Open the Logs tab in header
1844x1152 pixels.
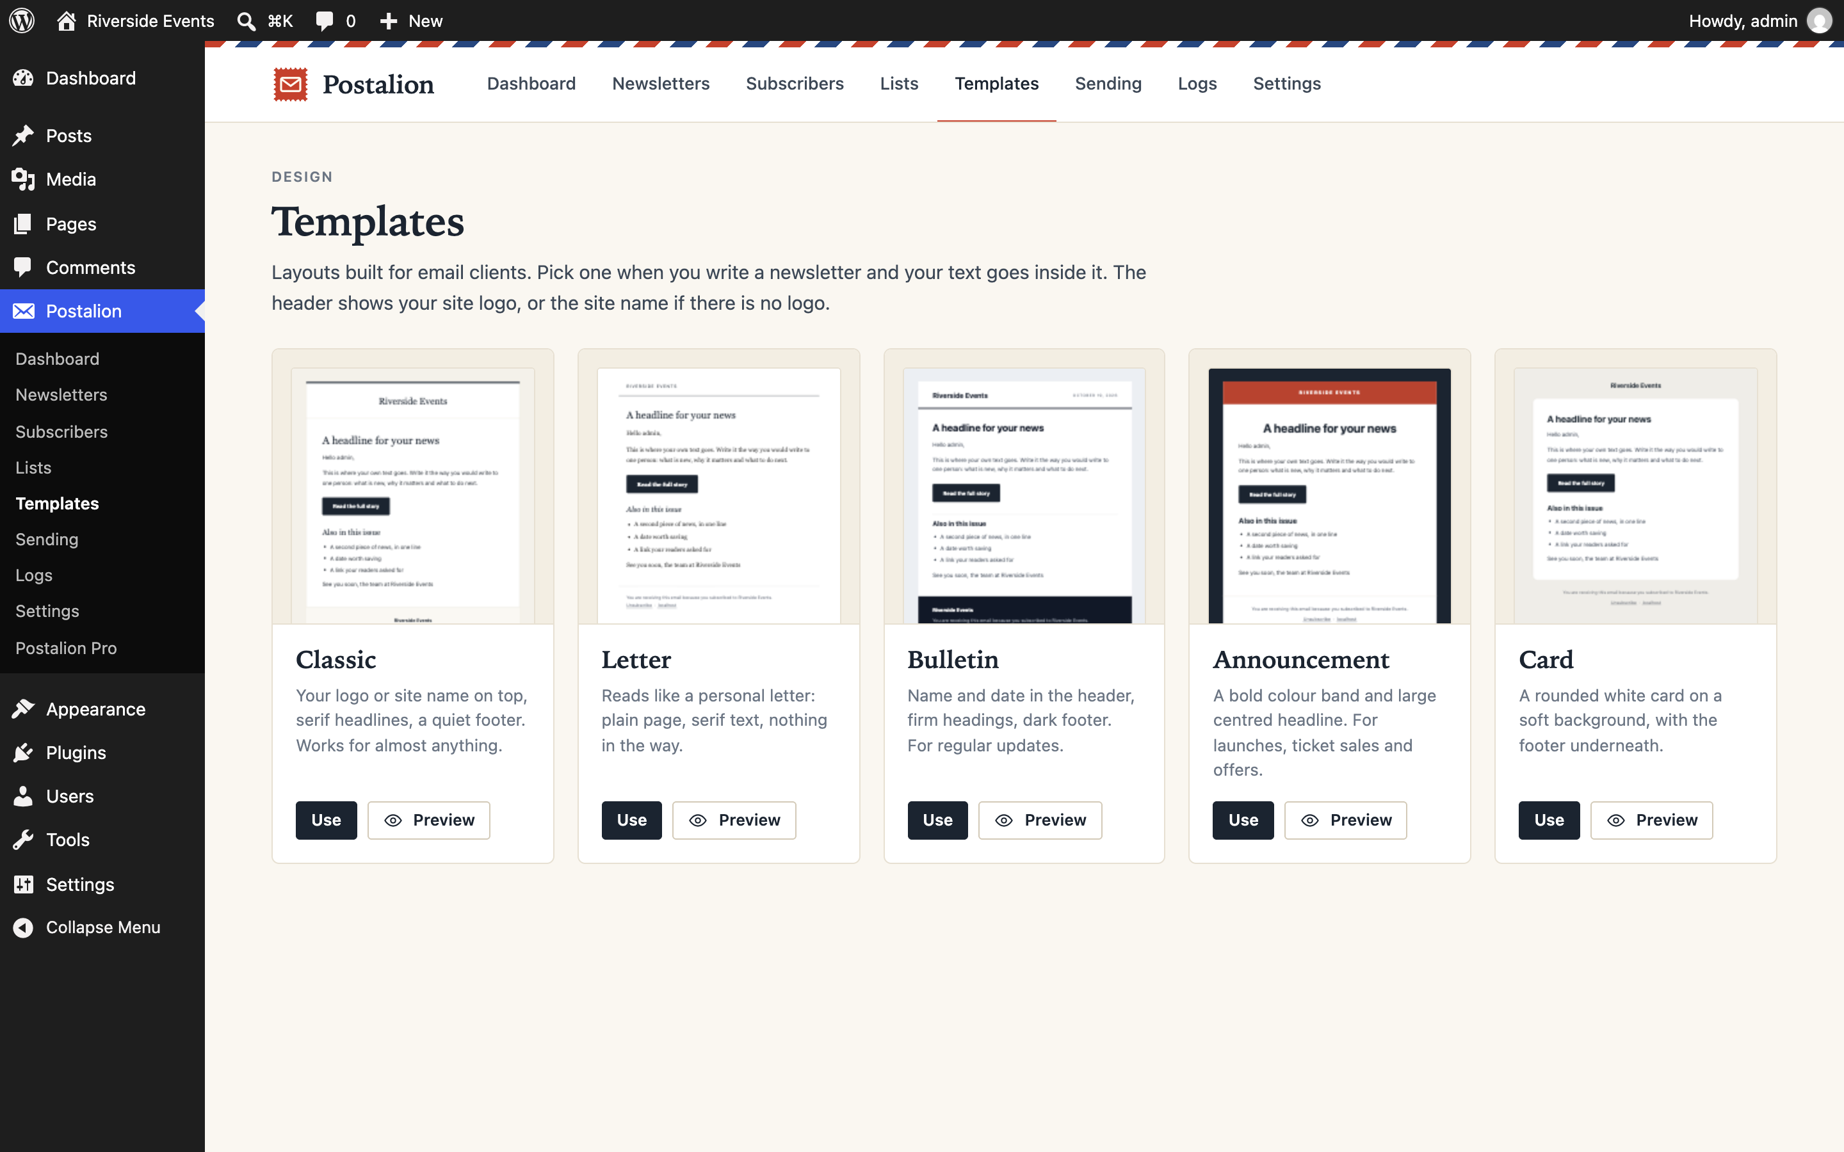[x=1197, y=84]
